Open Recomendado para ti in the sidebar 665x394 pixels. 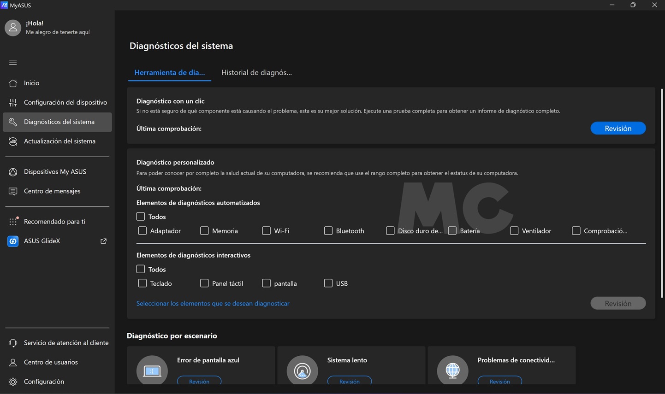coord(54,222)
